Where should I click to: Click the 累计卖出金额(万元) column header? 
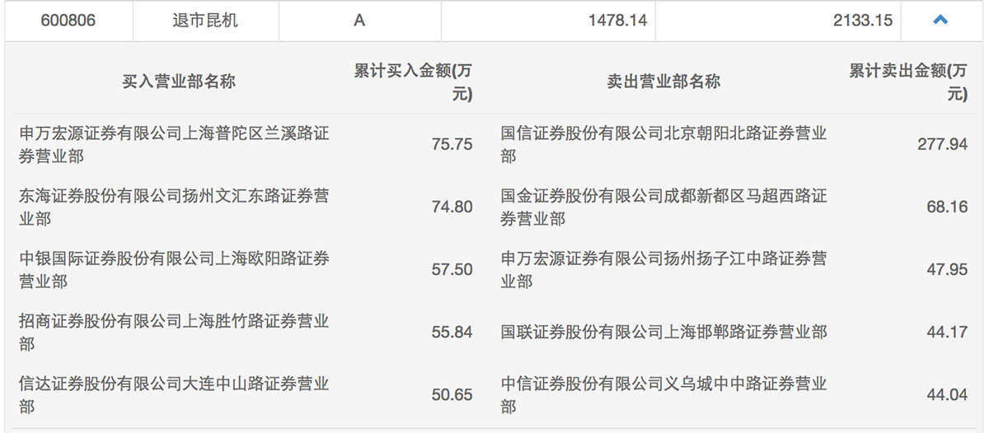(x=909, y=82)
